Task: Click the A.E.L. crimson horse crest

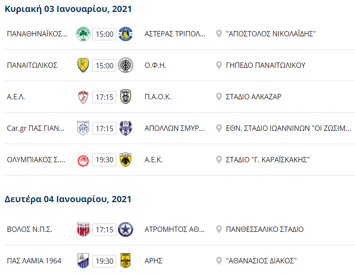Action: click(83, 97)
